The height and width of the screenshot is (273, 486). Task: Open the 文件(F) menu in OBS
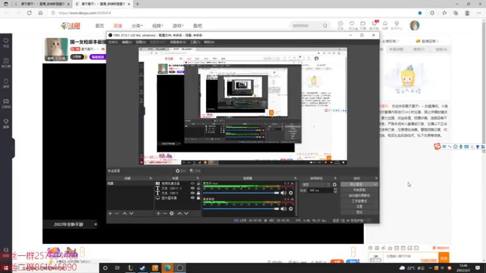[x=113, y=42]
